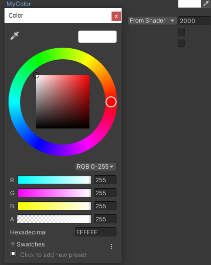This screenshot has height=265, width=211.
Task: Click the Hexadecimal label
Action: click(x=28, y=232)
